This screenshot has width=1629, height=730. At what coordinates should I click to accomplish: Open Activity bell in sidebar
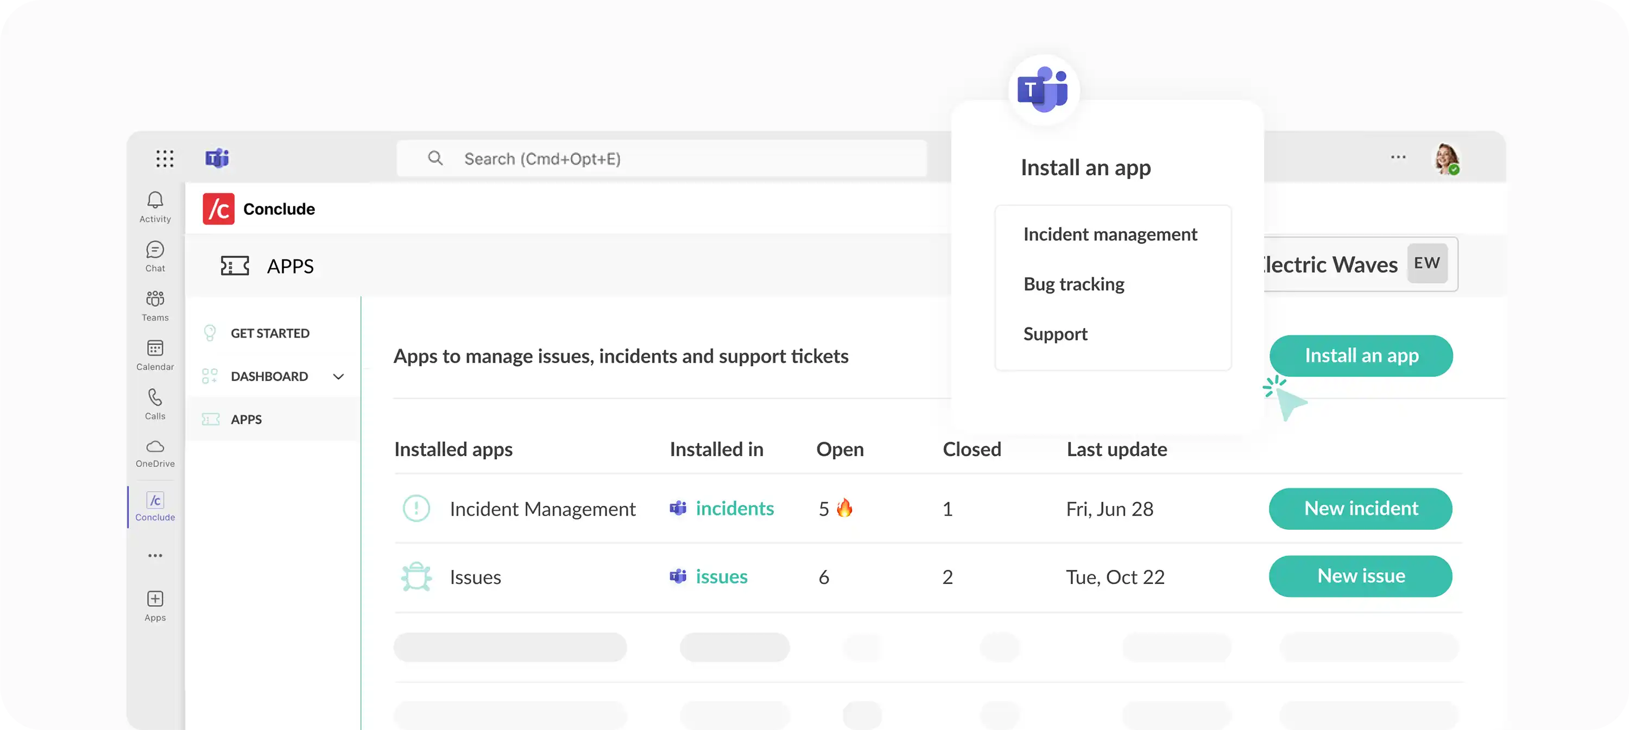155,207
